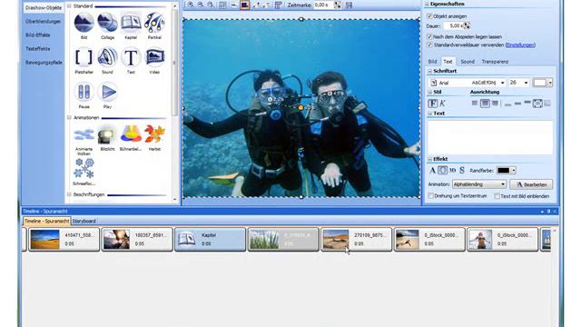Open the Randfarbe color dropdown arrow

coord(513,171)
